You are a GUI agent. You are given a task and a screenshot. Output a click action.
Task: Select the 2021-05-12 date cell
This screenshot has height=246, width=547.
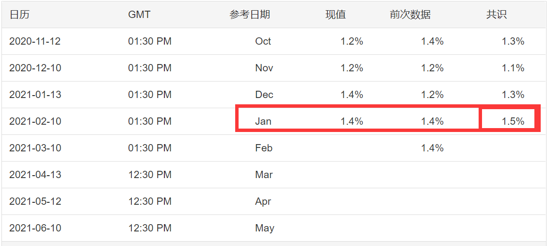(35, 201)
